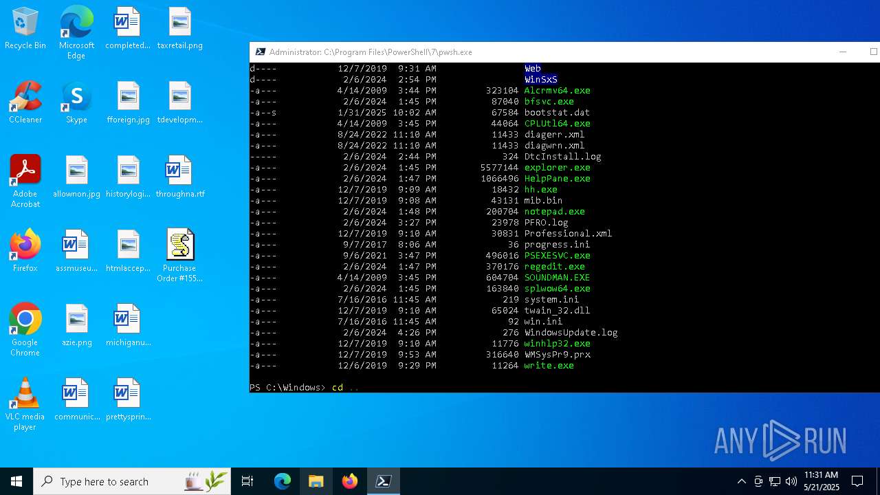Launch Firefox from the taskbar
880x495 pixels.
click(350, 481)
